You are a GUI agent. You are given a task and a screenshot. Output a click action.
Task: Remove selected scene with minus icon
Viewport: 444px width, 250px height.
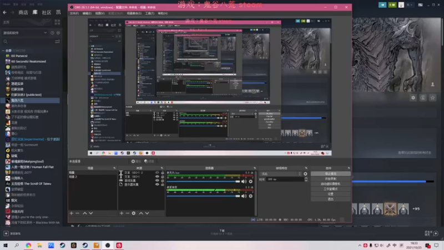pyautogui.click(x=77, y=213)
